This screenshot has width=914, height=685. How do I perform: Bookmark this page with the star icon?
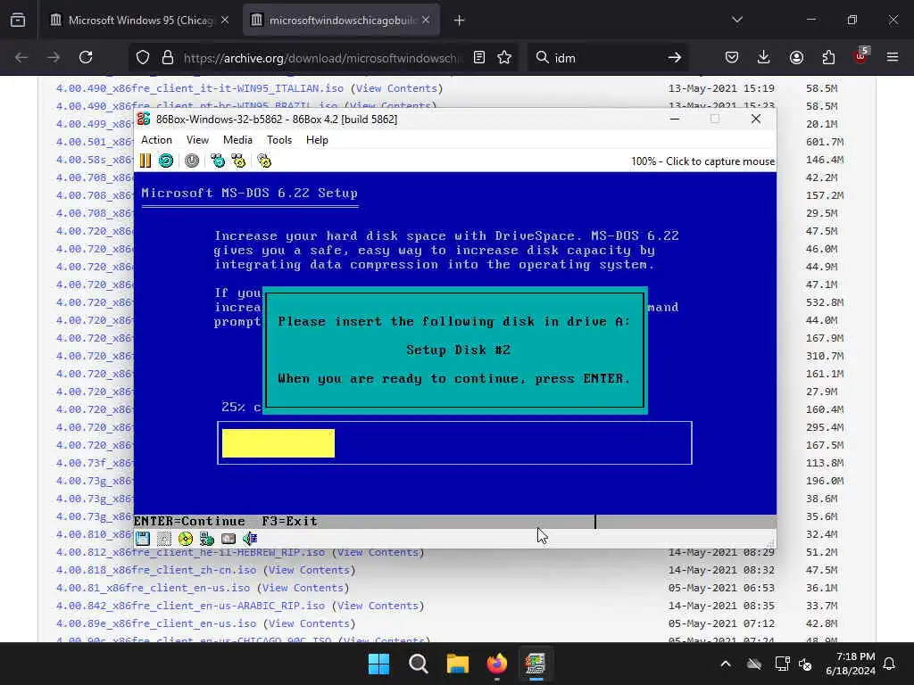click(x=504, y=57)
